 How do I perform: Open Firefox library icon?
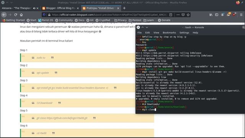[x=211, y=15]
